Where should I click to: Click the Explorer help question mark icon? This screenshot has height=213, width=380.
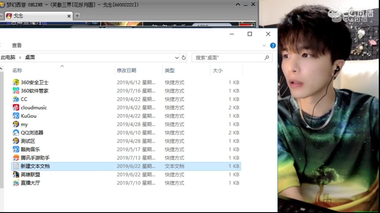click(x=273, y=45)
